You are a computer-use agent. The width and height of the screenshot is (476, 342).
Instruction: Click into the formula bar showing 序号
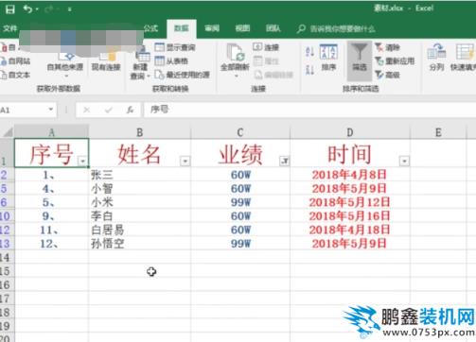coord(309,110)
